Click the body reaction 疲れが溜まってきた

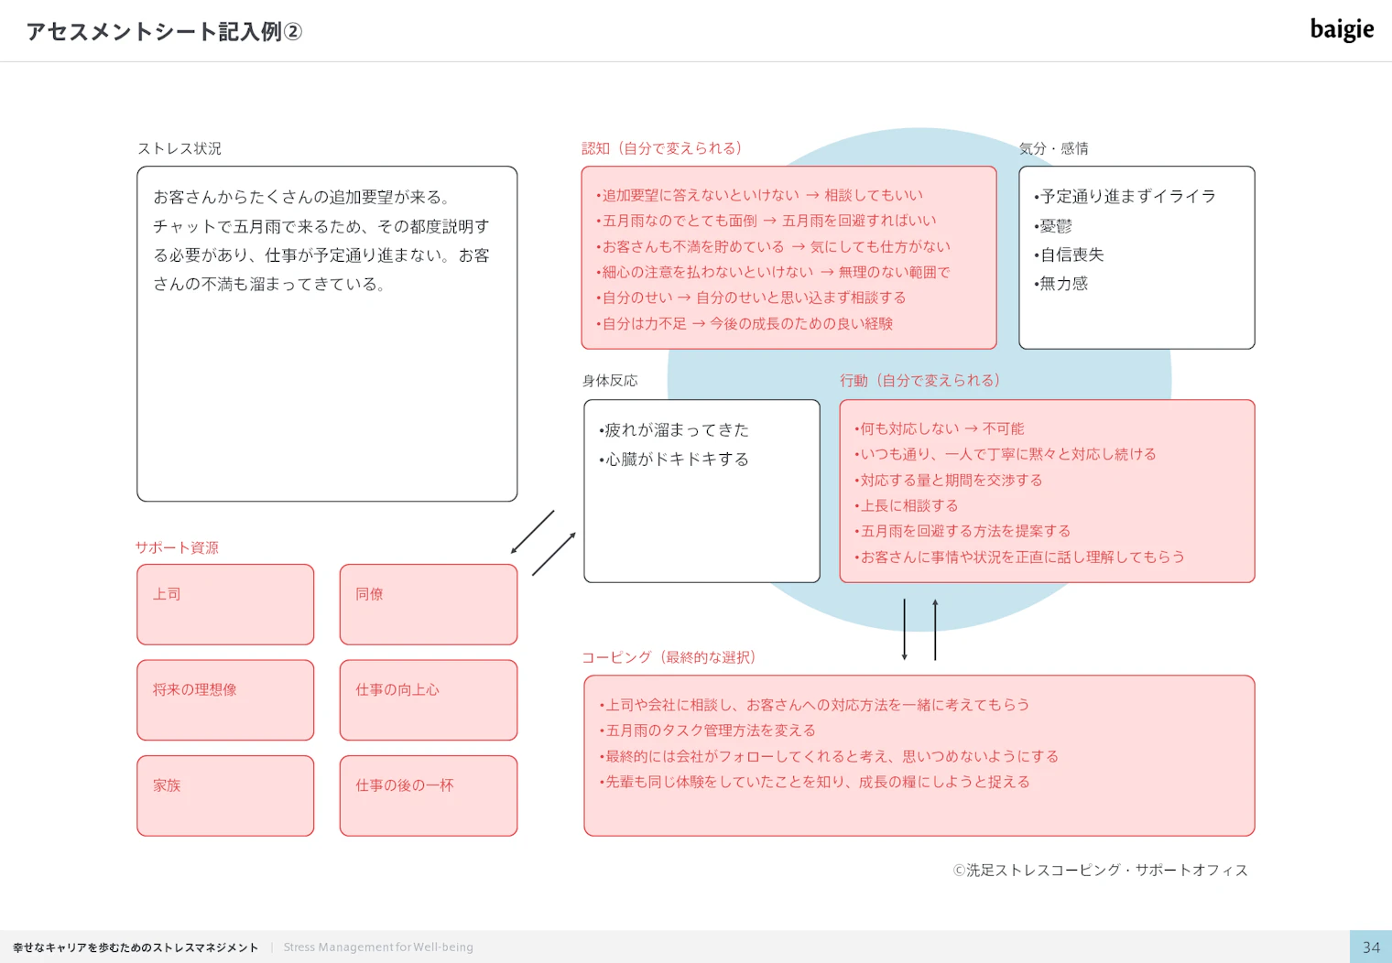tap(673, 430)
